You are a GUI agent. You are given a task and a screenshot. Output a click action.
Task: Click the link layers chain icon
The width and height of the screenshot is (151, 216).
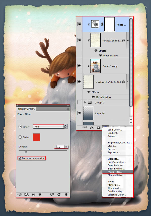(85, 127)
